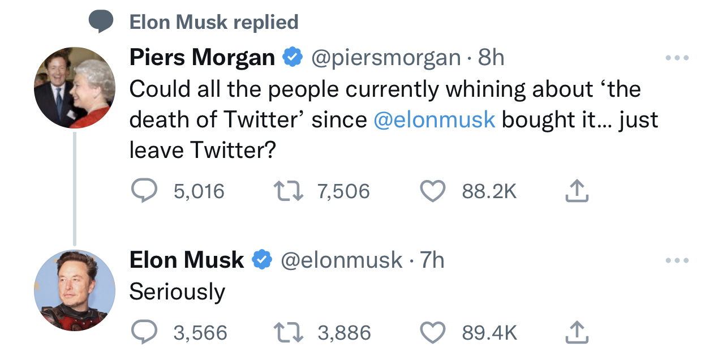Click Elon Musk's profile picture
Screen dimensions: 714x364
75,290
